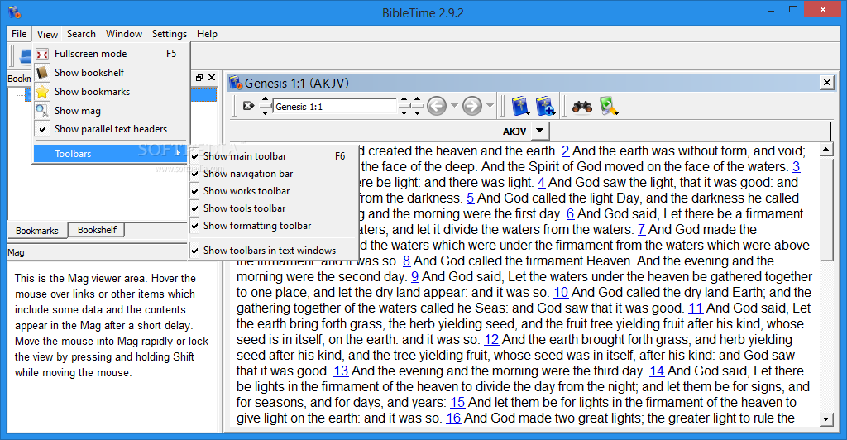Click the Genesis window title Bible icon
This screenshot has width=847, height=440.
pos(235,83)
